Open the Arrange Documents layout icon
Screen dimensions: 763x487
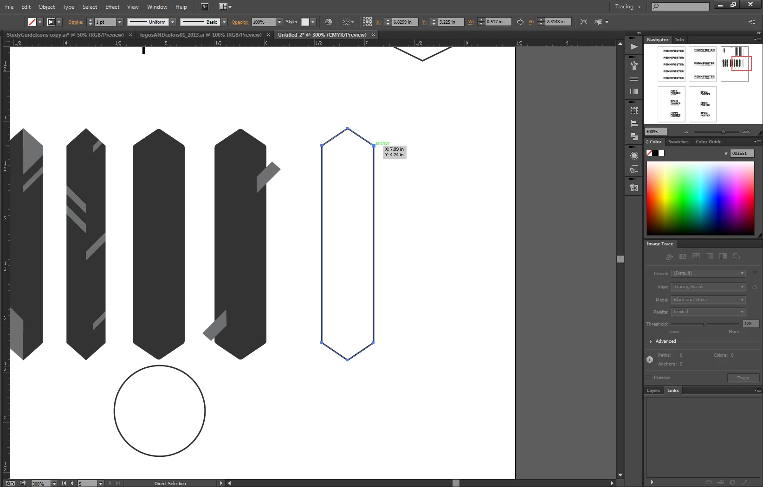[x=225, y=7]
